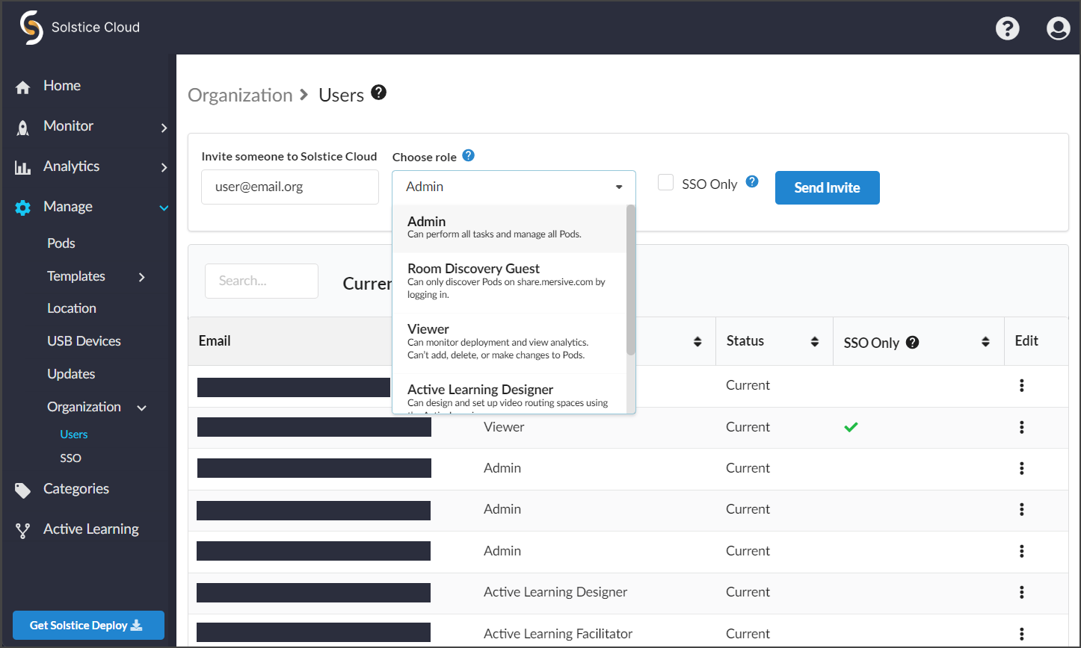Toggle the SSO Only checkbox

pyautogui.click(x=666, y=183)
